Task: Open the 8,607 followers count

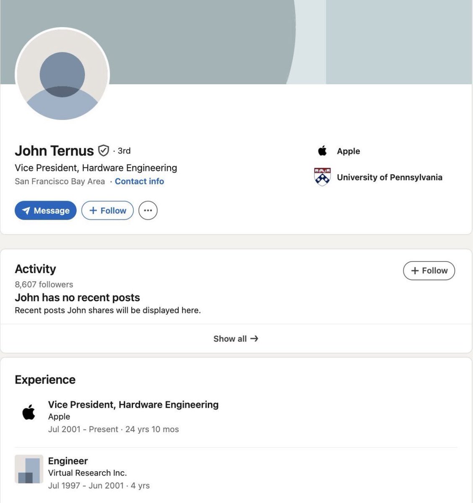Action: click(44, 285)
